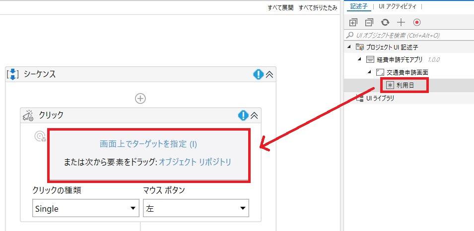The width and height of the screenshot is (474, 231).
Task: Click 画面上でターゲットを指定 (I) link
Action: tap(148, 144)
